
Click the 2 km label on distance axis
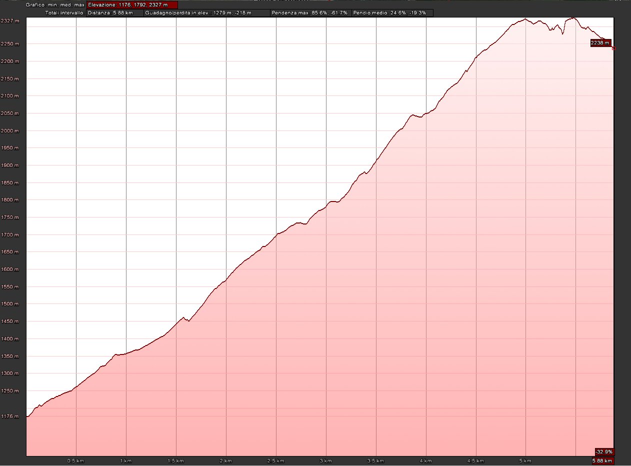225,460
